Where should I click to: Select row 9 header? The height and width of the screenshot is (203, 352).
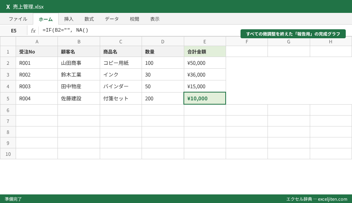coord(8,143)
